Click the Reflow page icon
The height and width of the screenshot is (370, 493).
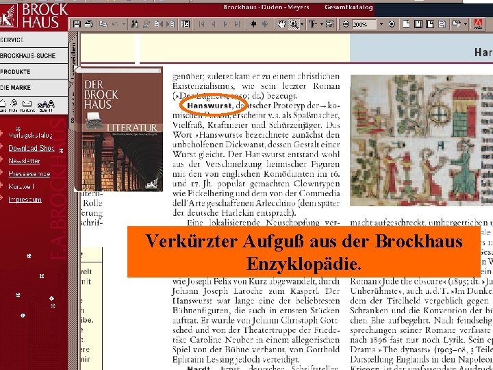[x=442, y=24]
